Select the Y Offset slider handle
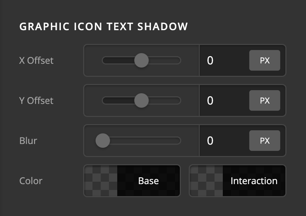 (x=142, y=101)
